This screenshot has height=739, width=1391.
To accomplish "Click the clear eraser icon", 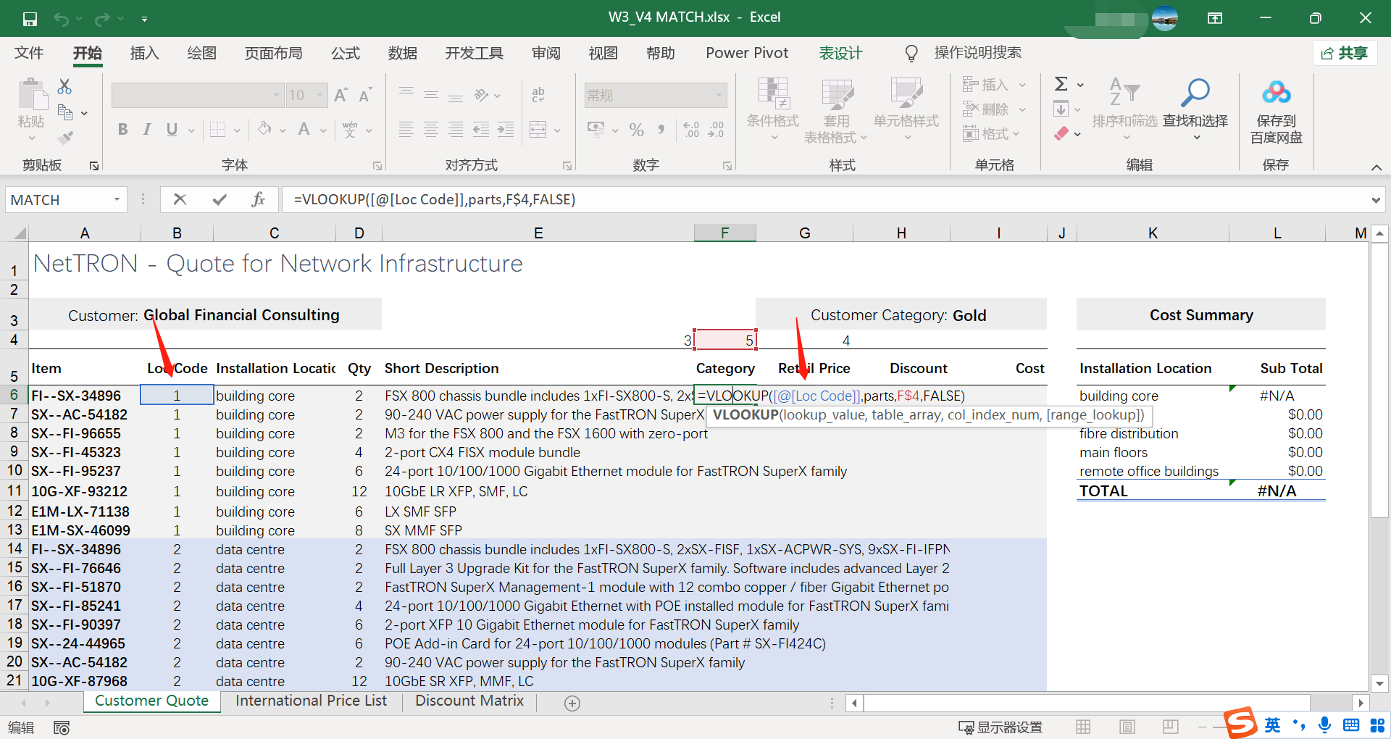I will click(1061, 133).
